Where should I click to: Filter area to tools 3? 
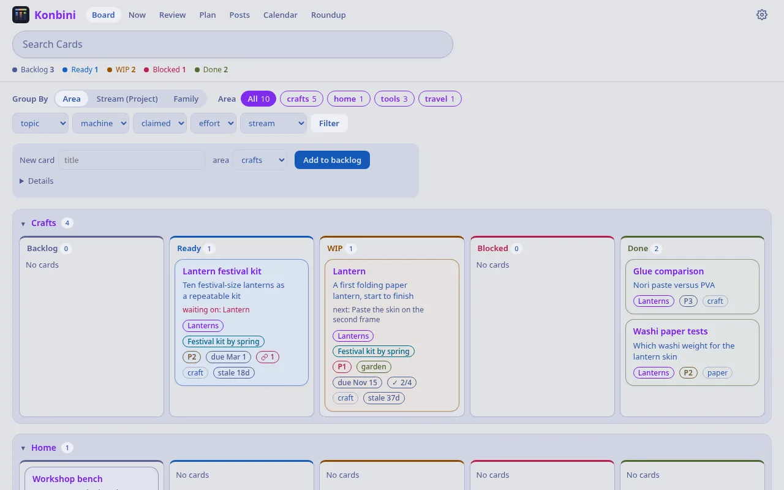click(x=394, y=99)
